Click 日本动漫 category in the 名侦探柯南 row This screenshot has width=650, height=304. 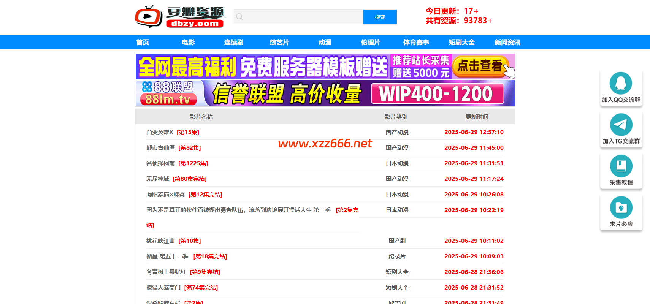pos(397,163)
